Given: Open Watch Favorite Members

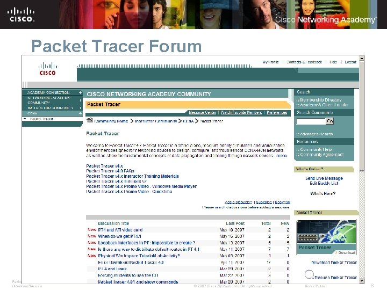Looking at the screenshot, I should click(x=241, y=112).
